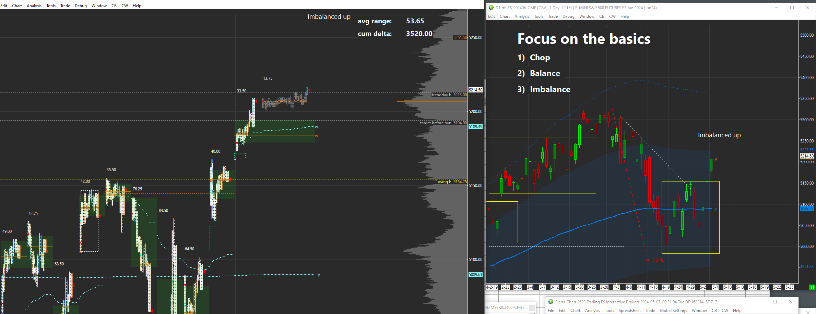
Task: Minimize the D1 rth ES chart window
Action: tap(777, 8)
